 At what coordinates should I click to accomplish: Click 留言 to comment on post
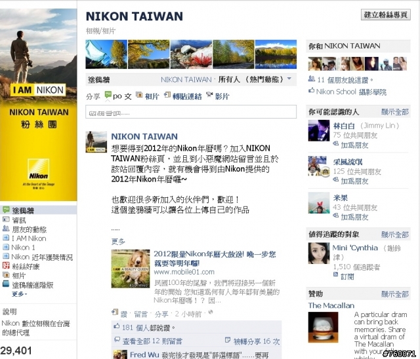click(140, 314)
